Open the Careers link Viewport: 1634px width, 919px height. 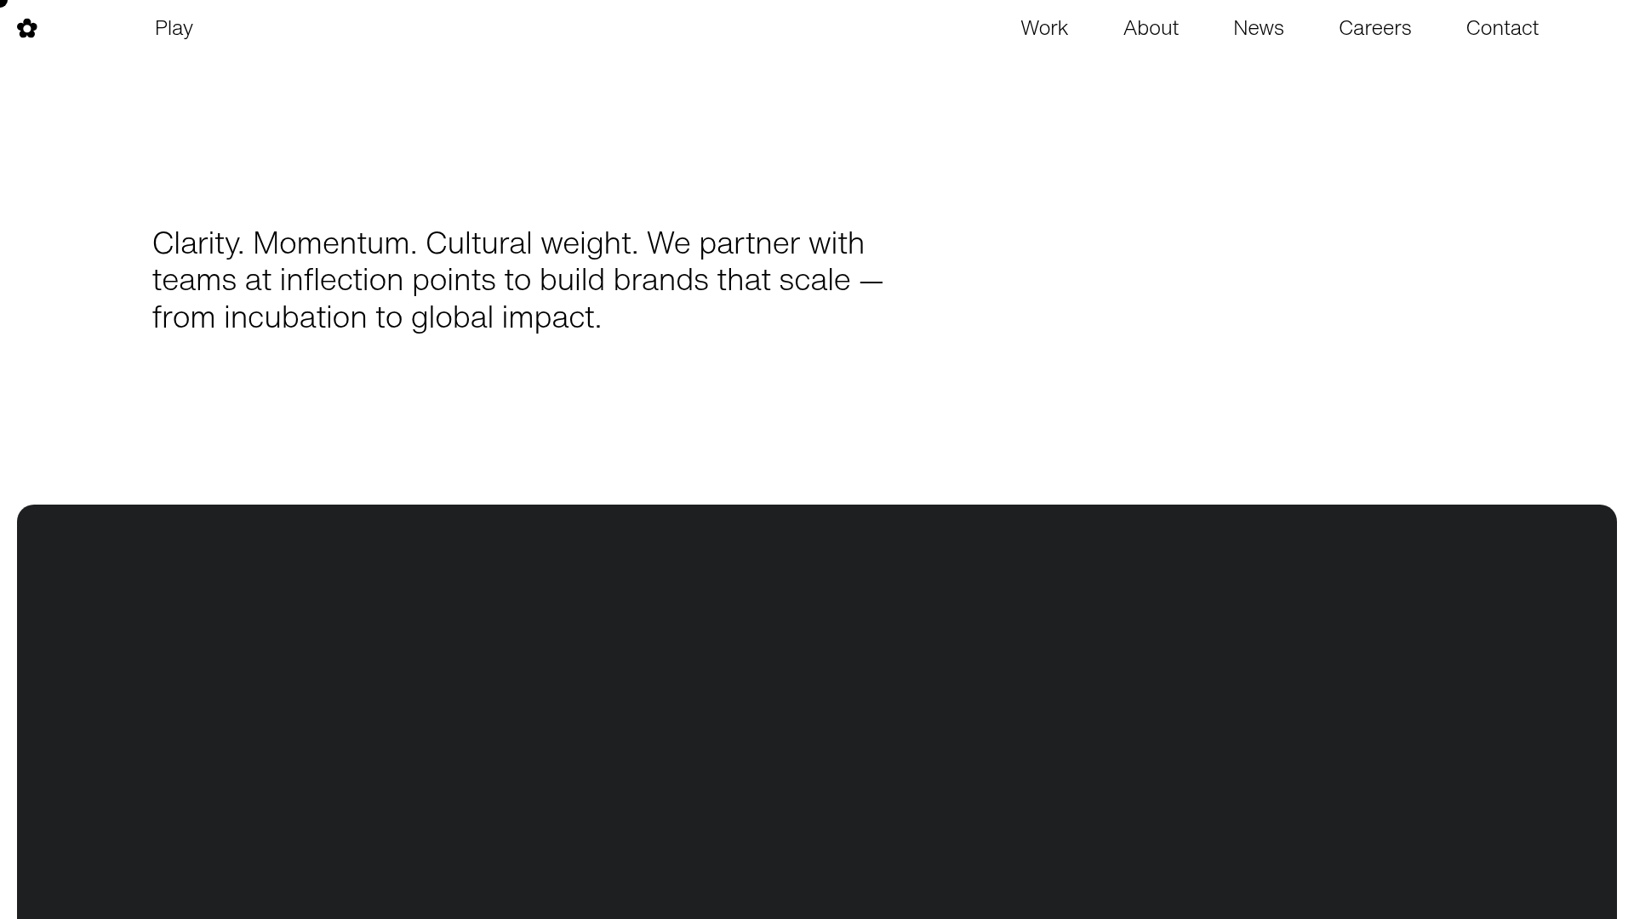1374,28
